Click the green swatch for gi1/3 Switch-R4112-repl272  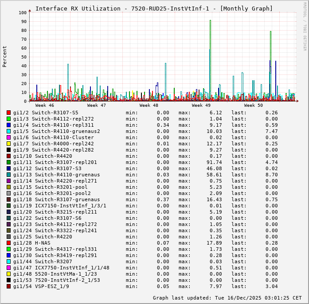tap(8, 119)
